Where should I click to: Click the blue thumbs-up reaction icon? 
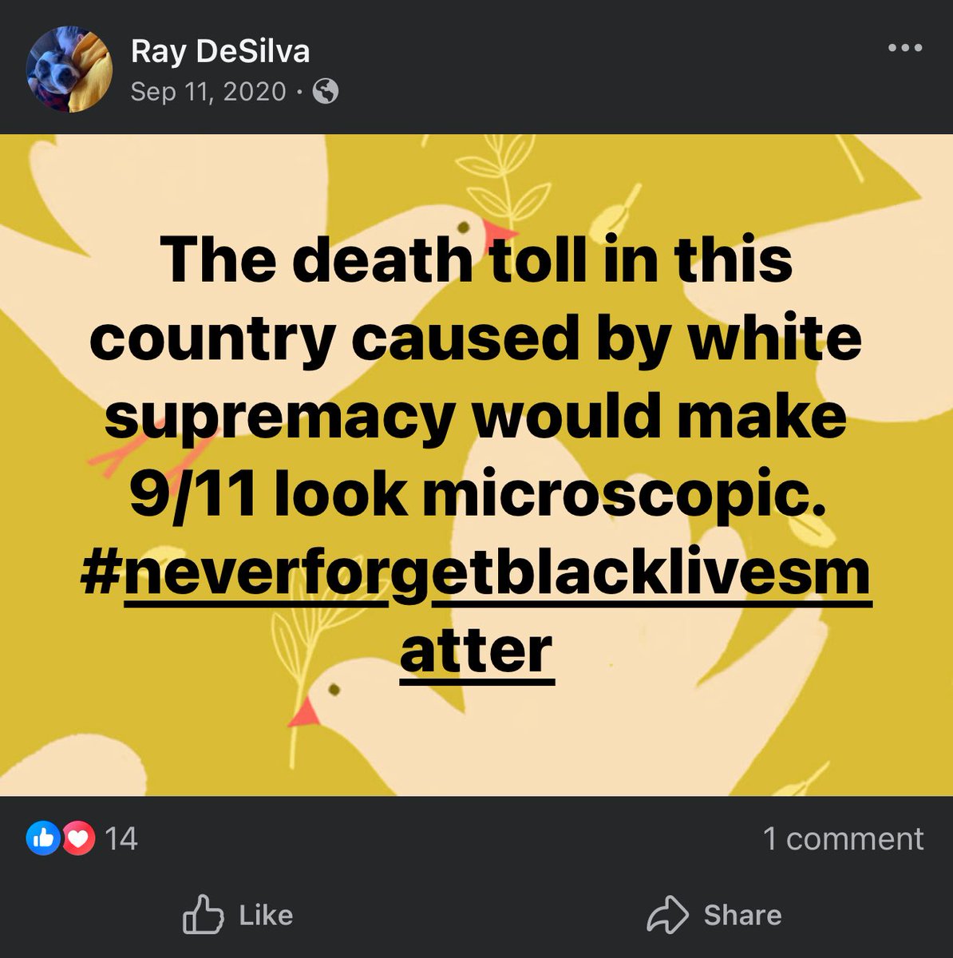(43, 838)
